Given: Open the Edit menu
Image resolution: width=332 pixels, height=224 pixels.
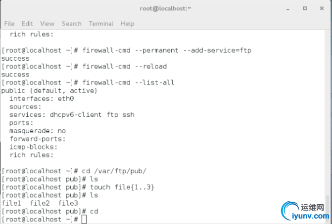Looking at the screenshot, I should pos(27,23).
